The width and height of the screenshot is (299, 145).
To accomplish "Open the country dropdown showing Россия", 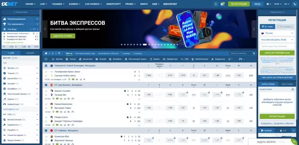I will click(277, 33).
